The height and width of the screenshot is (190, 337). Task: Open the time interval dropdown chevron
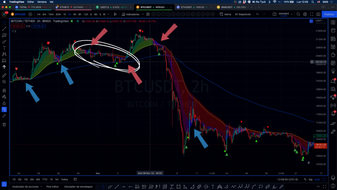coord(108,14)
